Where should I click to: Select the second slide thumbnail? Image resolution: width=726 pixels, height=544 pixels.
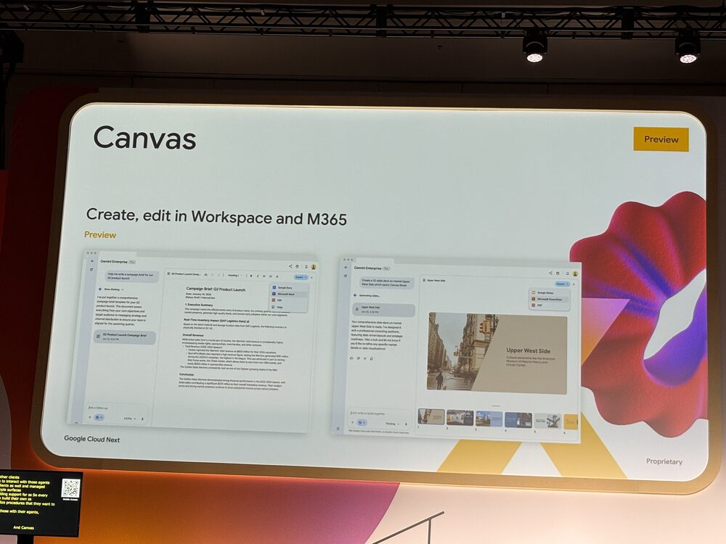[460, 419]
